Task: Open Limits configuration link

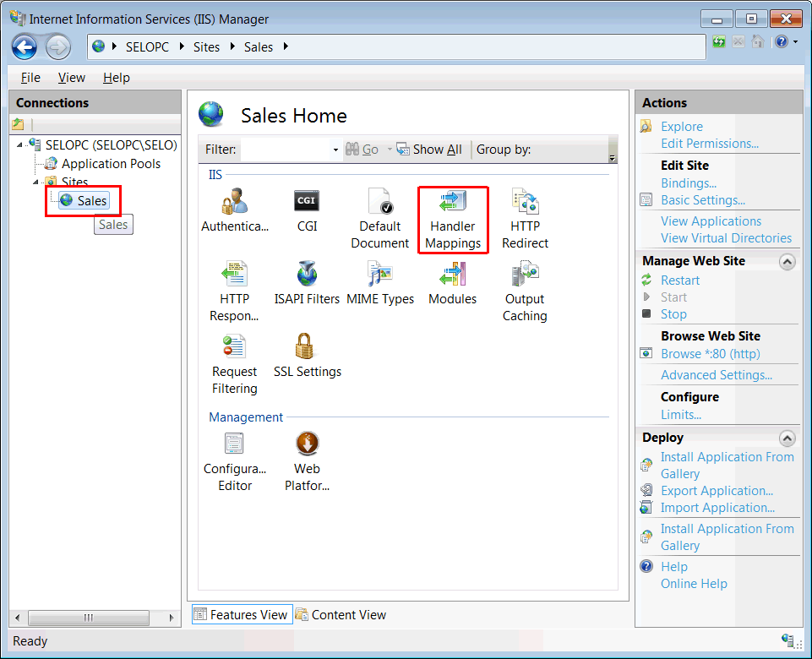Action: [x=681, y=415]
